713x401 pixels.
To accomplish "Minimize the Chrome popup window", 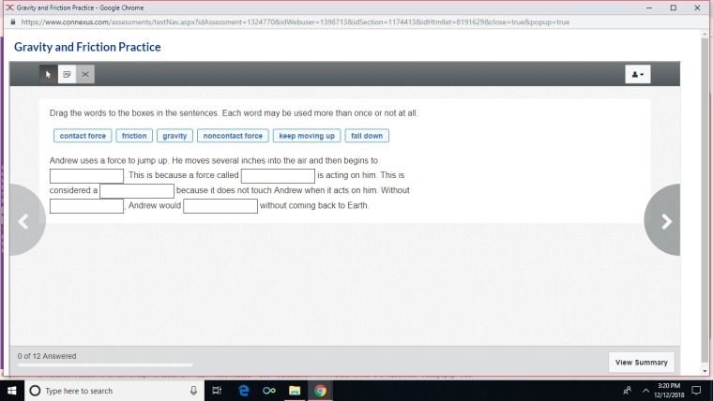I will pos(649,7).
